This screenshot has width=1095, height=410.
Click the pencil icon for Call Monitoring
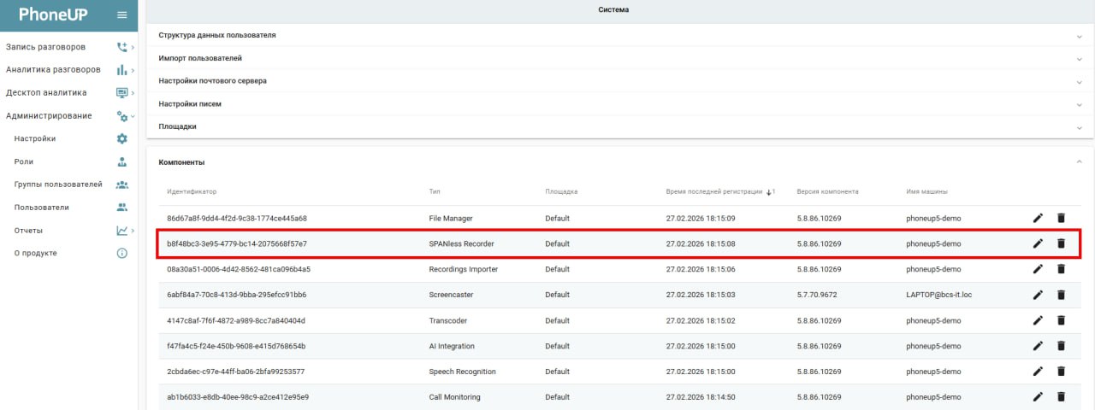tap(1038, 397)
